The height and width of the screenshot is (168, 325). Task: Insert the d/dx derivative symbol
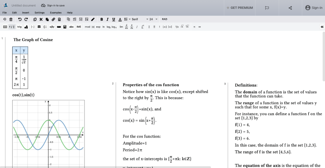(x=126, y=27)
